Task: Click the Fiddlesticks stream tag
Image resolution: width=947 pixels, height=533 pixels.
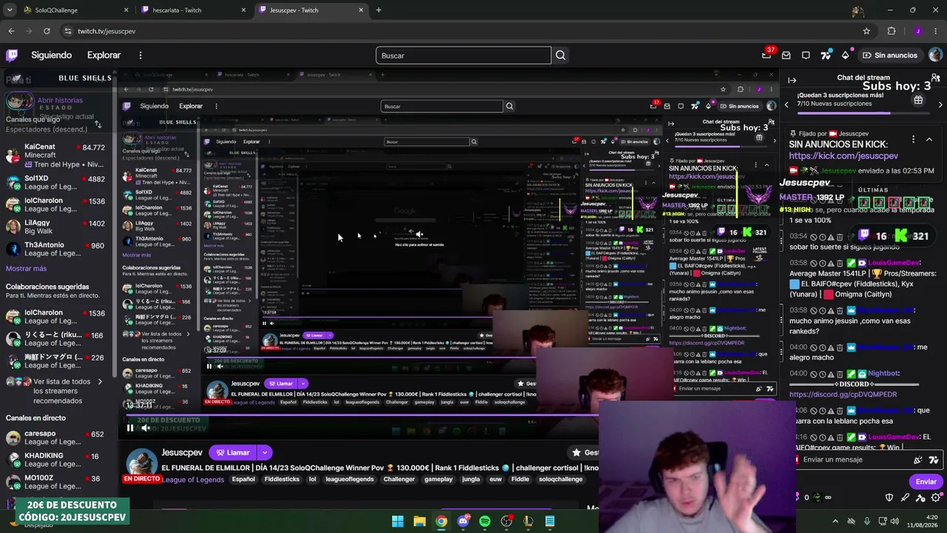Action: pyautogui.click(x=282, y=479)
